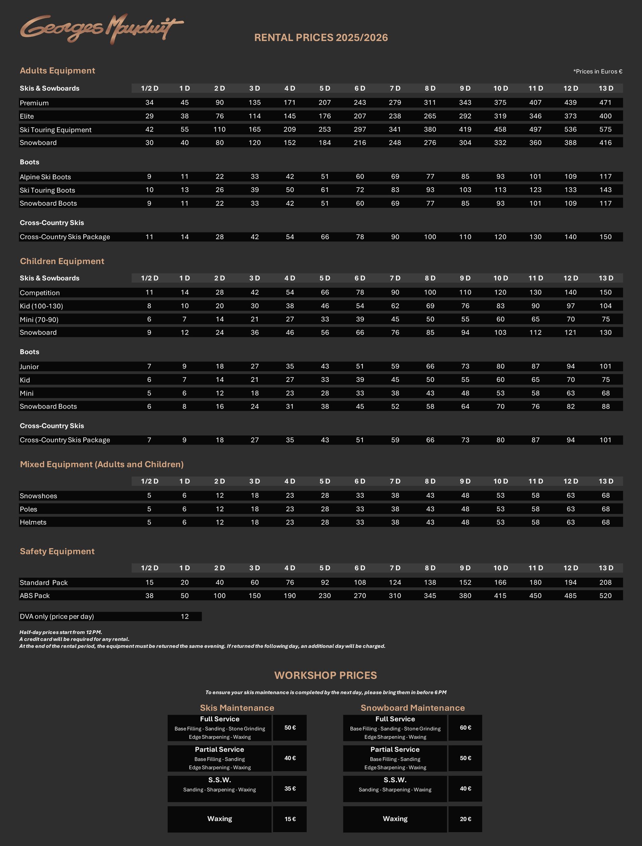Open the Mixed Equipment section header
Viewport: 642px width, 846px height.
102,464
